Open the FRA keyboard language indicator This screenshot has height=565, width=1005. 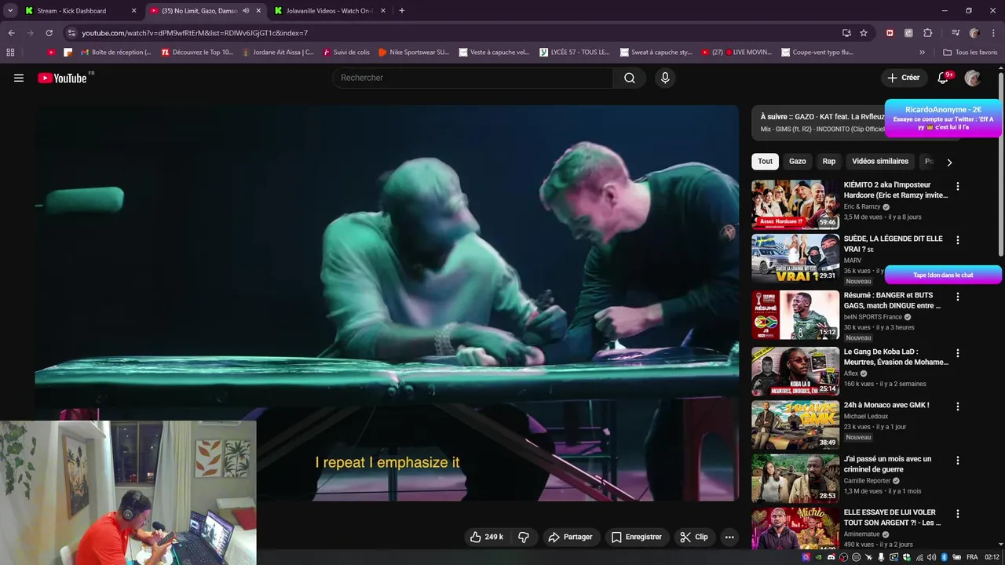(972, 557)
